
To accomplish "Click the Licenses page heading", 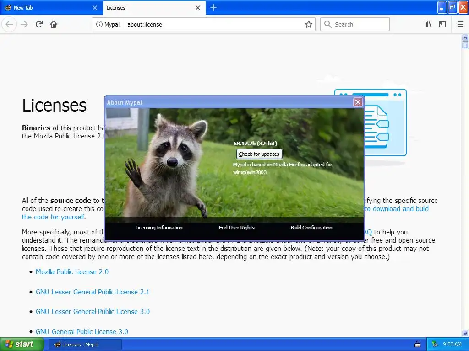I will pyautogui.click(x=54, y=105).
